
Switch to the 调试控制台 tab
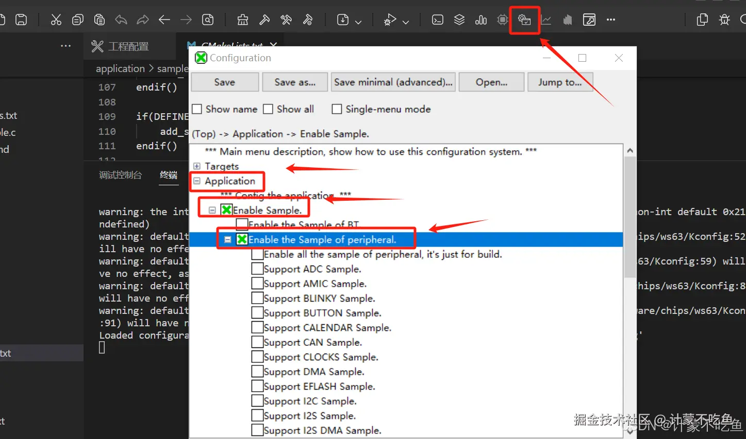coord(120,175)
